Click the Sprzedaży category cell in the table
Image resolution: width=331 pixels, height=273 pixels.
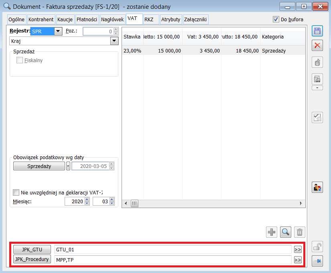282,51
